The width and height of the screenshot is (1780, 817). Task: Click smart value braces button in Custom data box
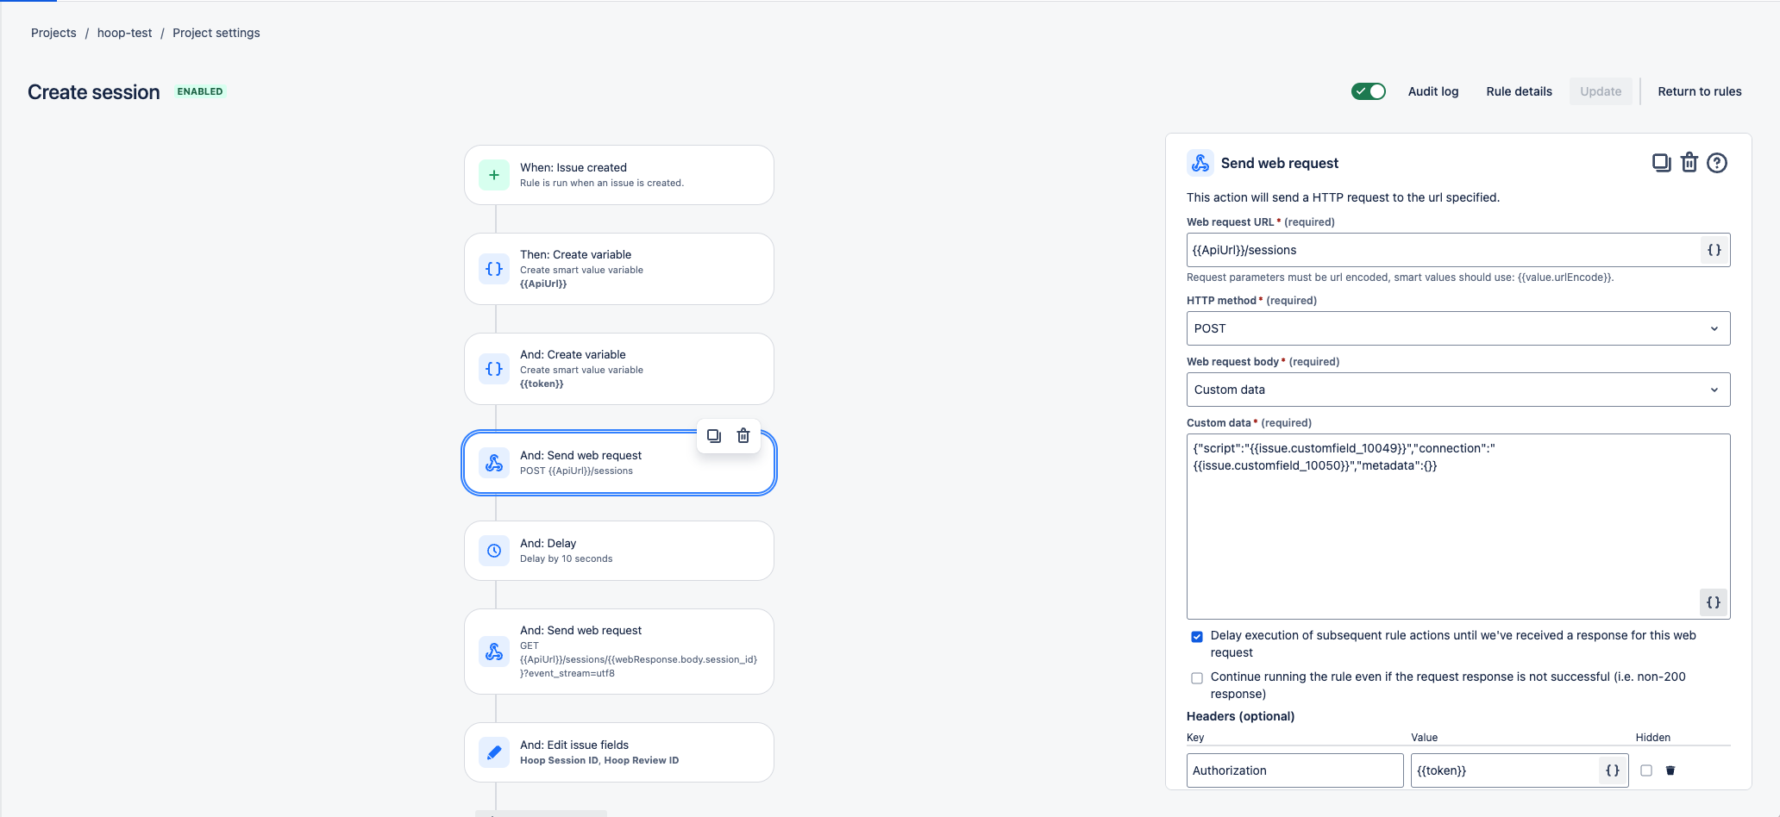tap(1714, 602)
